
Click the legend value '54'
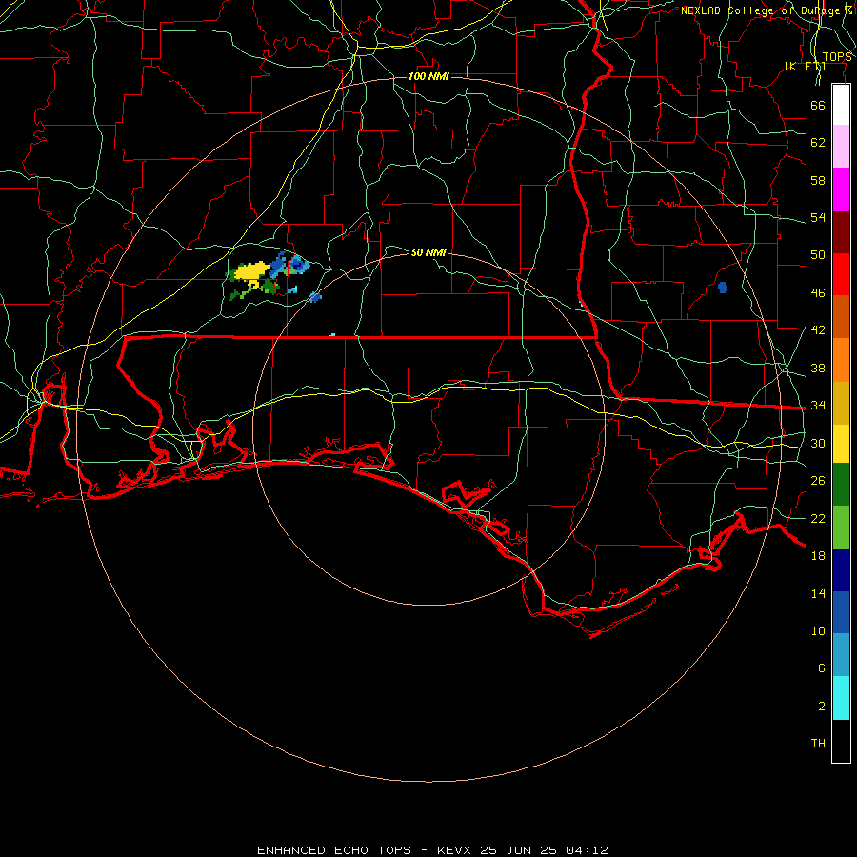pos(818,217)
